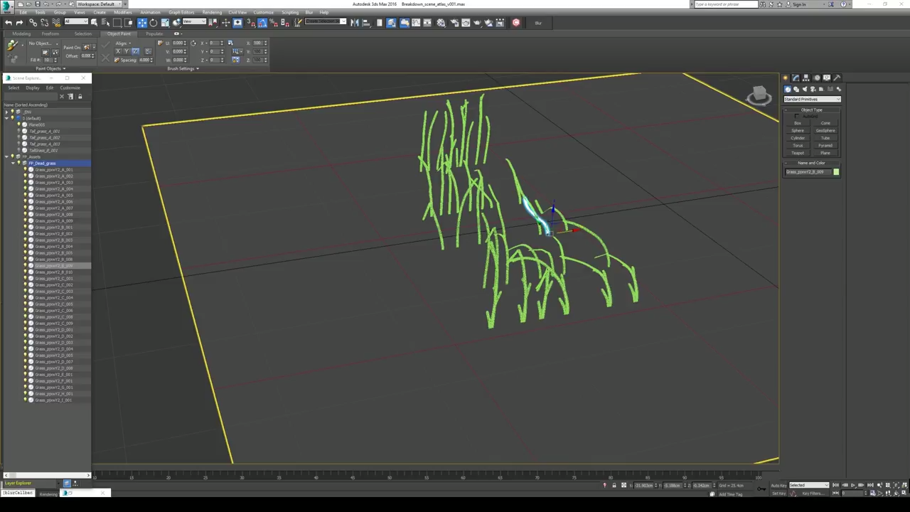This screenshot has width=910, height=512.
Task: Select the Rotate transform tool
Action: point(153,23)
